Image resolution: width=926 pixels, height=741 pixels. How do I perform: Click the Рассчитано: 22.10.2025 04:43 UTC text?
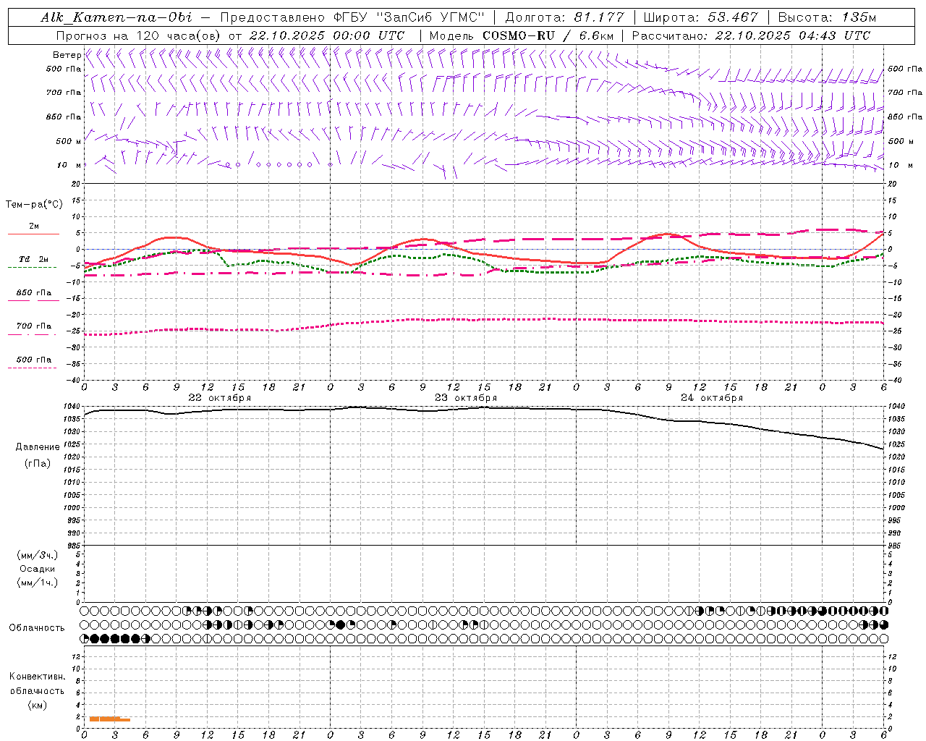[x=751, y=35]
